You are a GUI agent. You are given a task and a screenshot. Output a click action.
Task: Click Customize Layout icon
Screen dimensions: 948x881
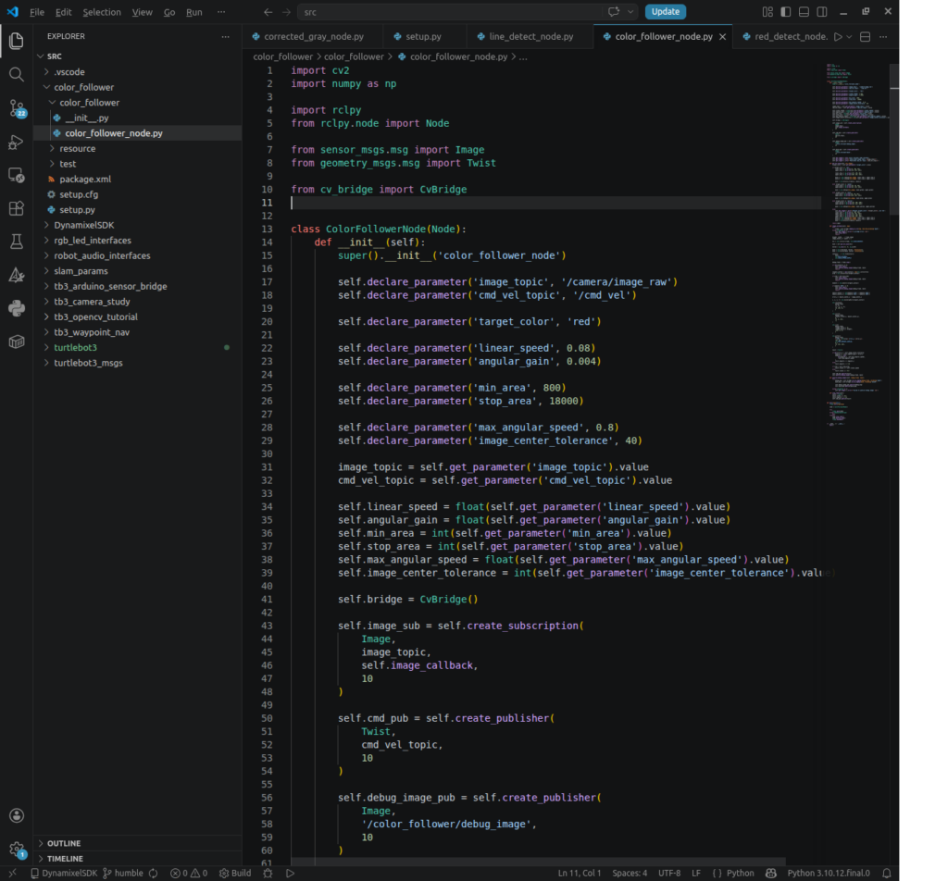tap(767, 11)
